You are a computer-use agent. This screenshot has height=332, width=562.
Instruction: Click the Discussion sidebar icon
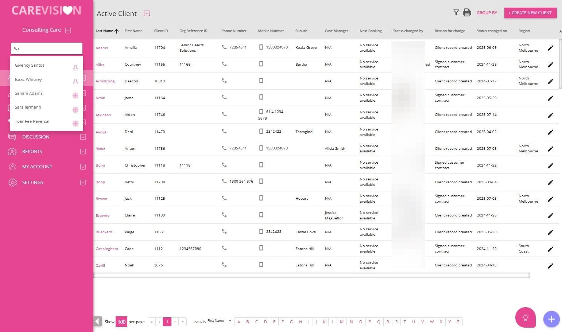coord(12,137)
